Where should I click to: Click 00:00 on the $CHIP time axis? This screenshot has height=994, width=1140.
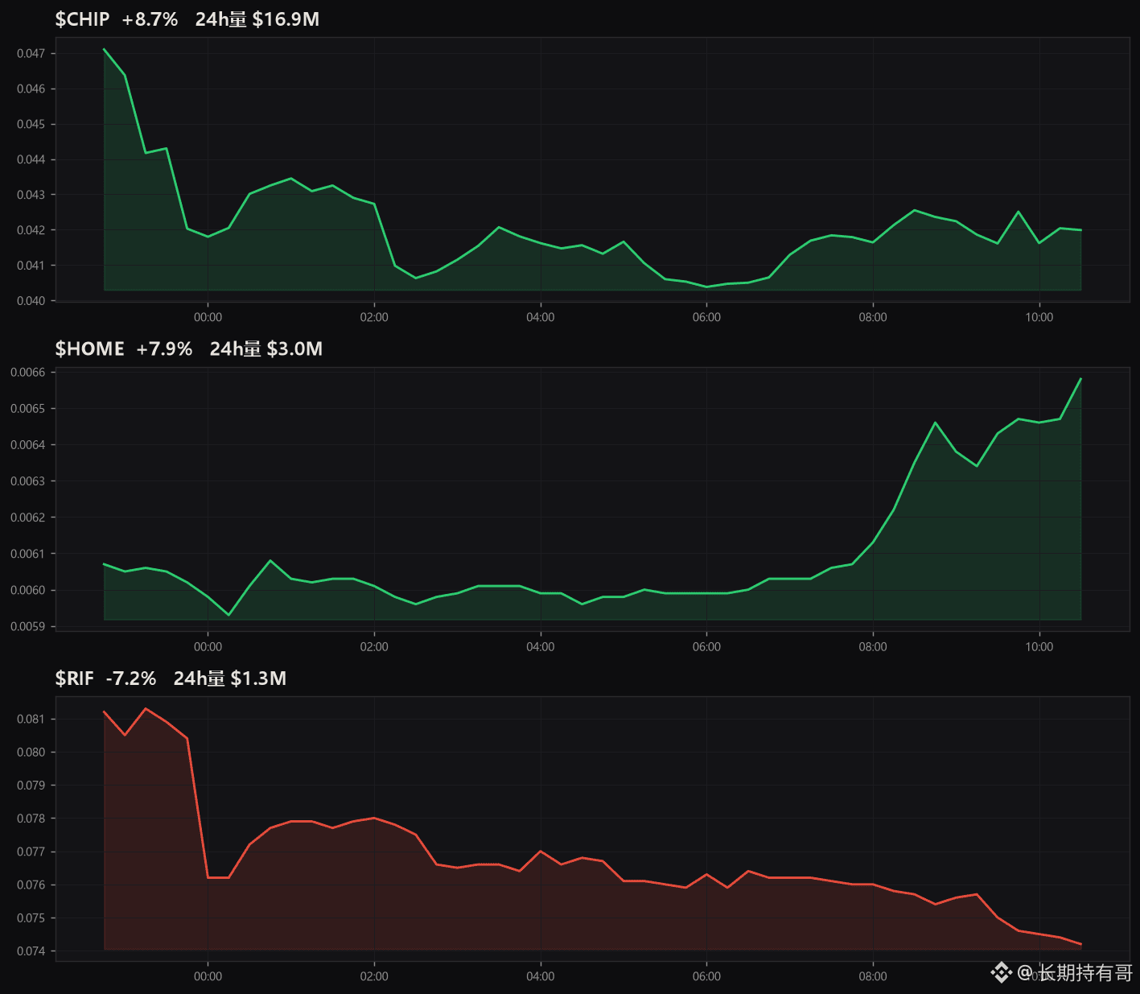[208, 317]
